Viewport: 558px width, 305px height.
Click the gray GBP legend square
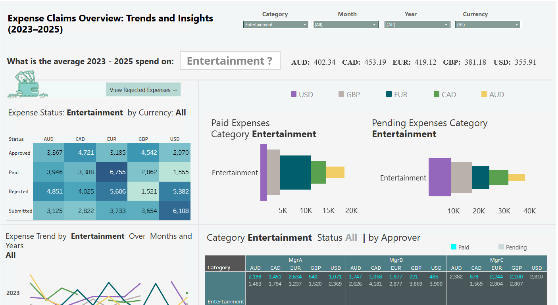(x=341, y=94)
